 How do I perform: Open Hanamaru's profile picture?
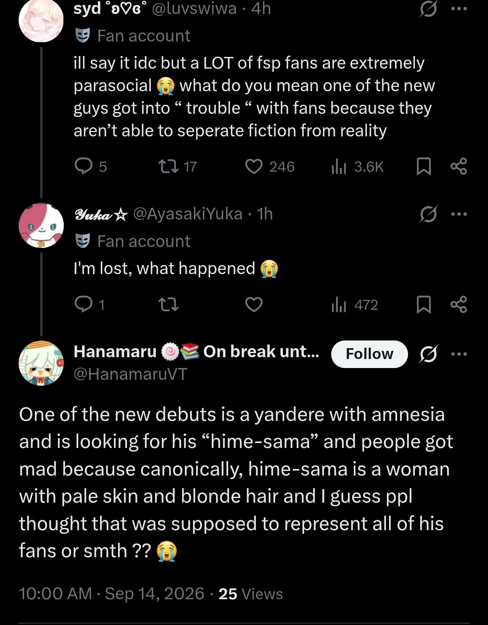click(x=41, y=363)
